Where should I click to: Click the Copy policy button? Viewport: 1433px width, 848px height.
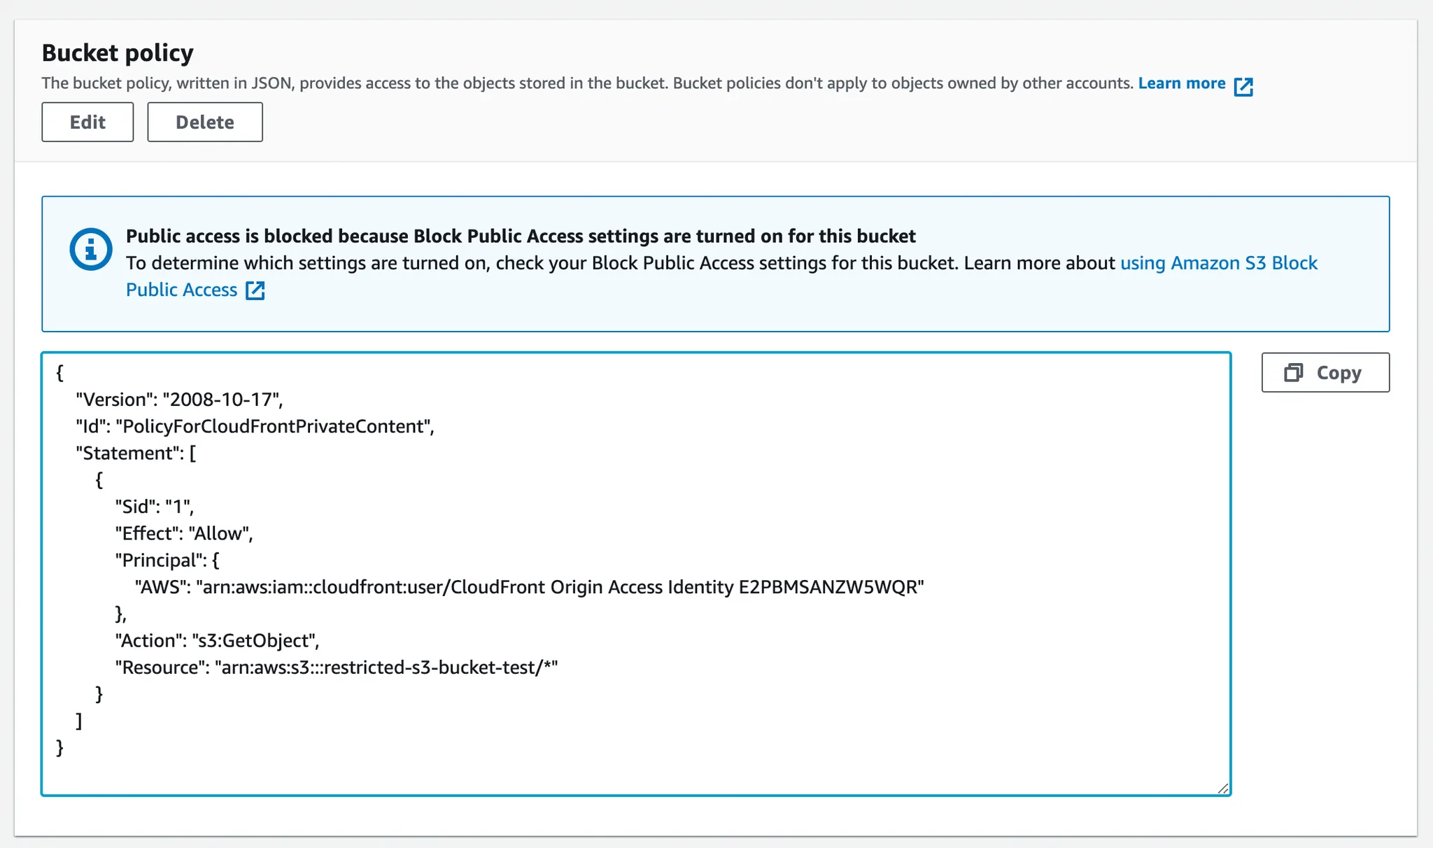(1325, 372)
